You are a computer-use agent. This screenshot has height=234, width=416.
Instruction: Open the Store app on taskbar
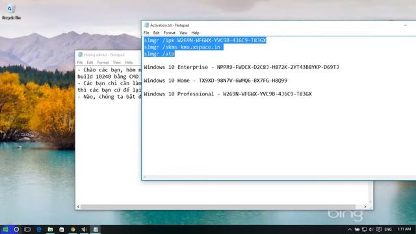pyautogui.click(x=61, y=229)
